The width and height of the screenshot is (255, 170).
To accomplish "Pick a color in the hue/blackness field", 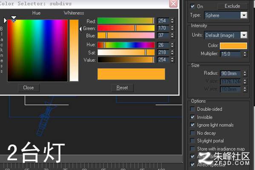I will click(37, 50).
